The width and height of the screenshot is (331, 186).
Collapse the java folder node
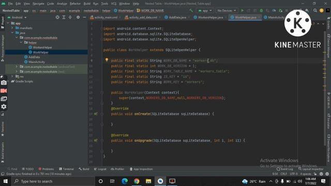(x=12, y=33)
